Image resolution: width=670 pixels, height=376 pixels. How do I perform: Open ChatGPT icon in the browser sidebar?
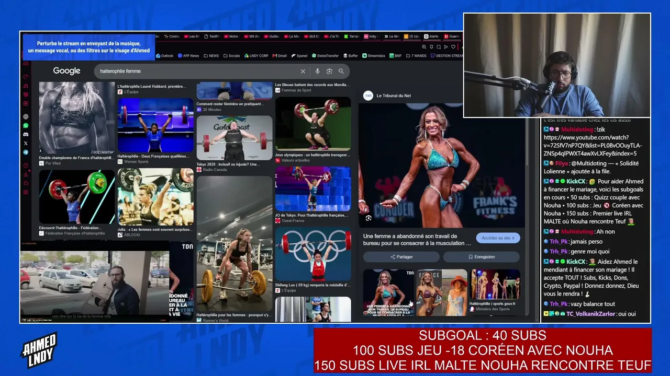coord(26,117)
